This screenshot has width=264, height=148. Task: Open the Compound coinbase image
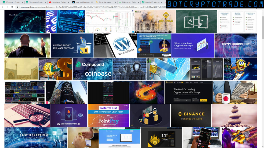point(93,69)
